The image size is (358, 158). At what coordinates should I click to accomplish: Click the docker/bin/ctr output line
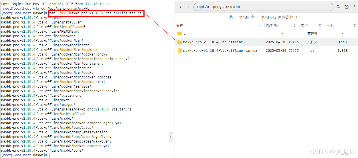click(x=45, y=45)
